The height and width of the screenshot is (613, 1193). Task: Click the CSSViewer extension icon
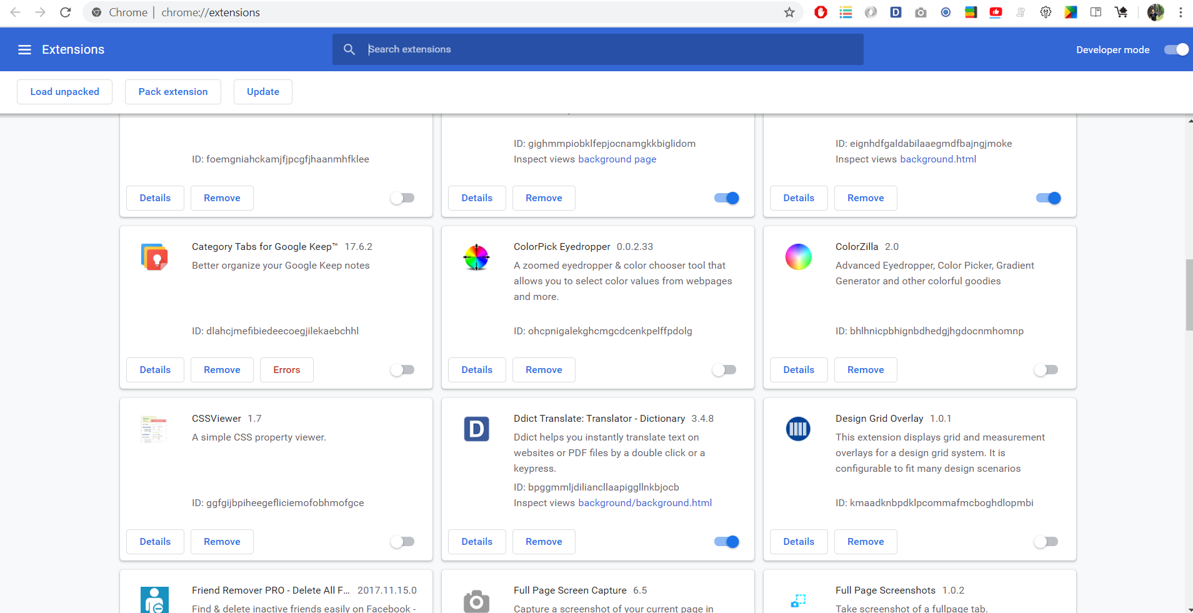coord(154,429)
